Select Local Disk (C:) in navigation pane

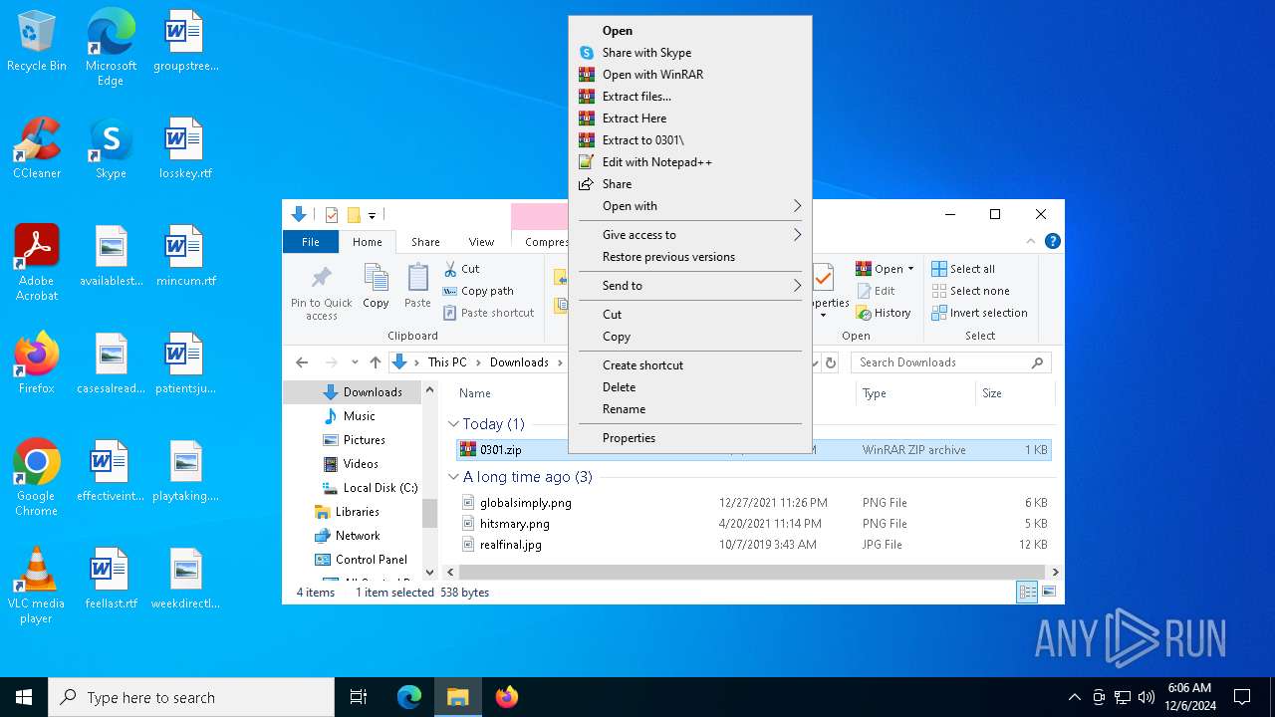click(x=371, y=488)
